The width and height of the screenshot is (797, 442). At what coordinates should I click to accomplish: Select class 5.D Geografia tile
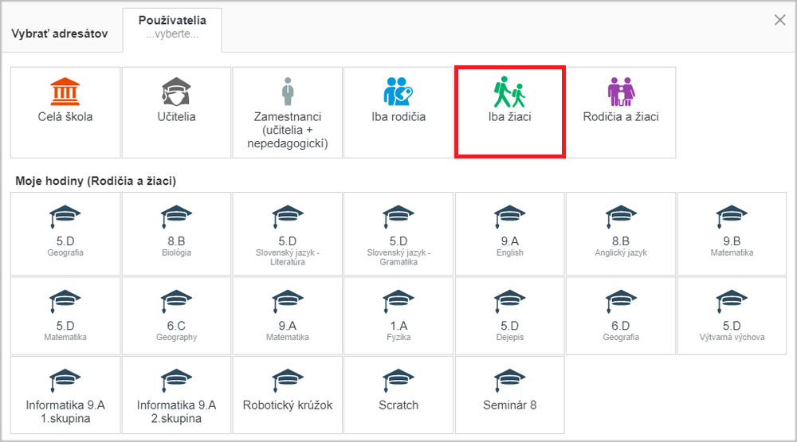65,233
